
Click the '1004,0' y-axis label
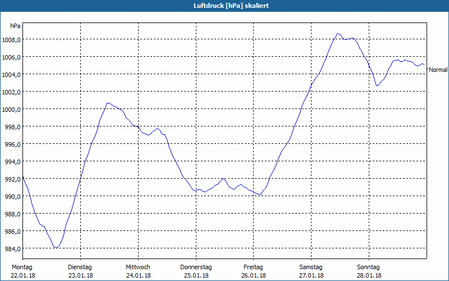[x=11, y=75]
